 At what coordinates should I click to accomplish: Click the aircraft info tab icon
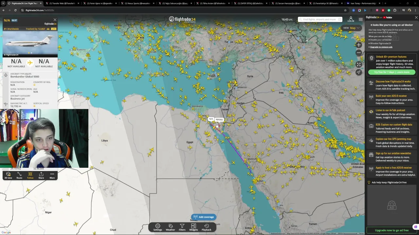point(6,75)
